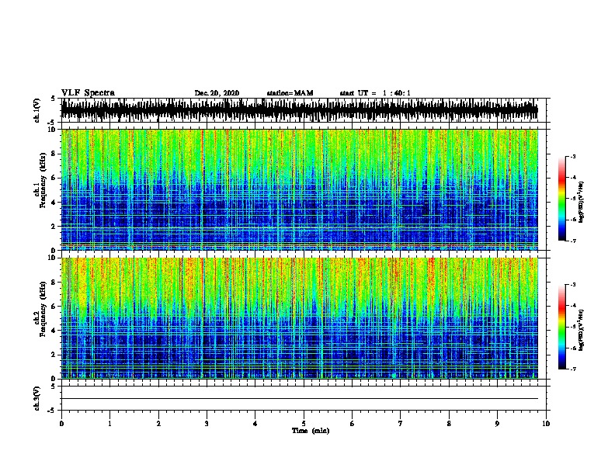This screenshot has width=615, height=475.
Task: Click time axis tick label "9"
Action: tap(497, 424)
